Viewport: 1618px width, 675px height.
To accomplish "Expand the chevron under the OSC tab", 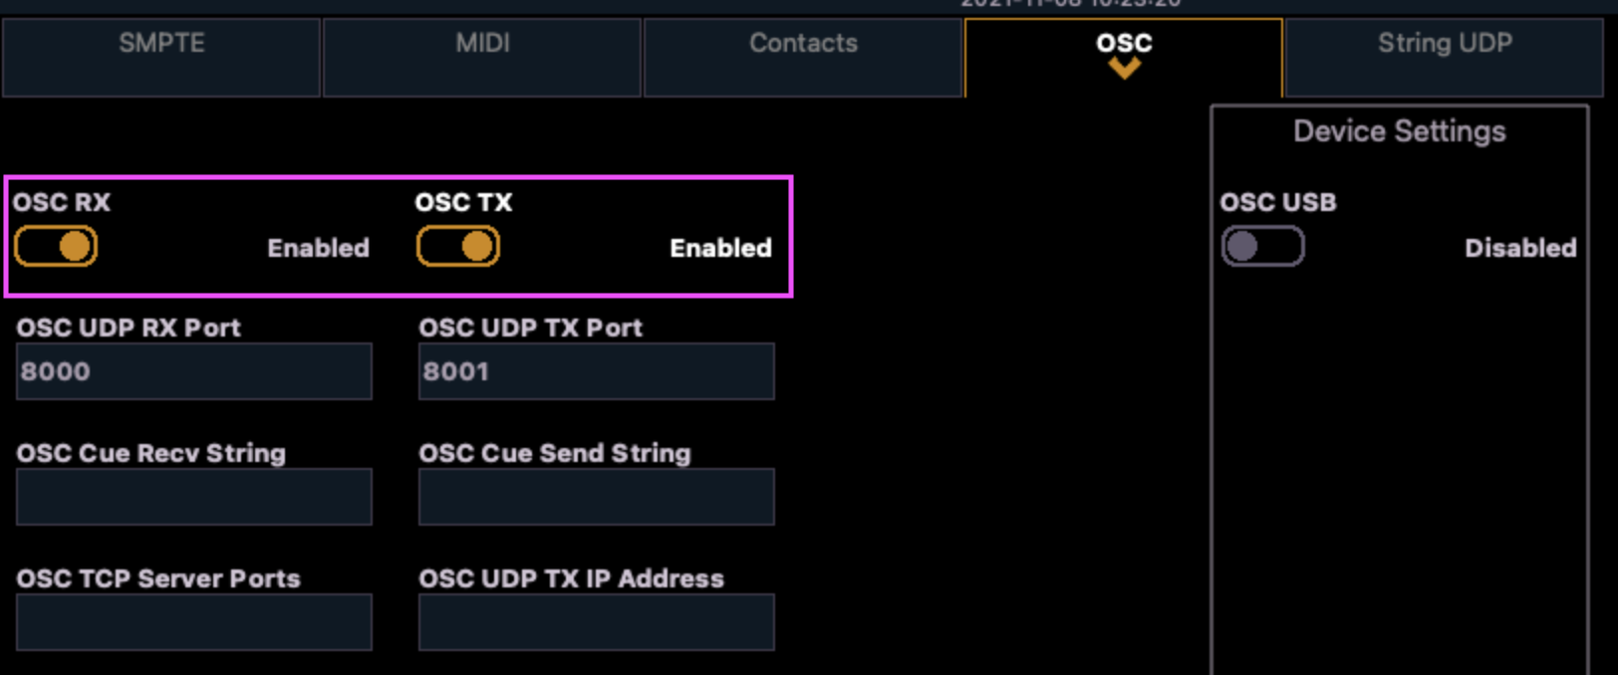I will click(1126, 67).
